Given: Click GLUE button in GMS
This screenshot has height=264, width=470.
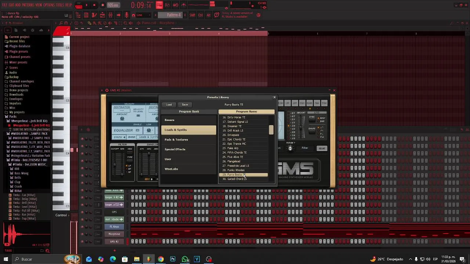Looking at the screenshot, I should tap(322, 148).
